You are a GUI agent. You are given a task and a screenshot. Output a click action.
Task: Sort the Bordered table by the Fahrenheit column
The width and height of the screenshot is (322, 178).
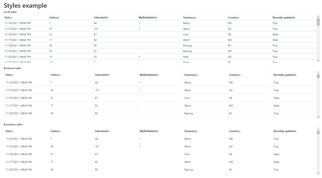(x=109, y=75)
